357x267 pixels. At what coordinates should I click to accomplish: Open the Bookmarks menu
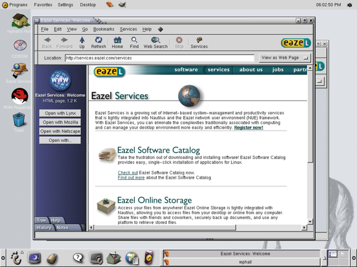pos(104,29)
